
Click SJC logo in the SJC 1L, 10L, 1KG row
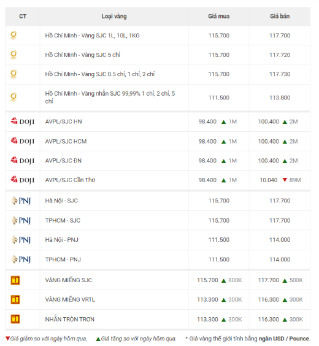[x=13, y=36]
